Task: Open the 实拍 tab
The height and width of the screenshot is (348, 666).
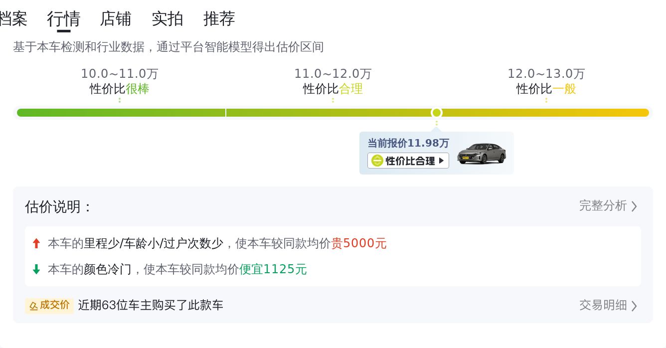Action: [167, 19]
